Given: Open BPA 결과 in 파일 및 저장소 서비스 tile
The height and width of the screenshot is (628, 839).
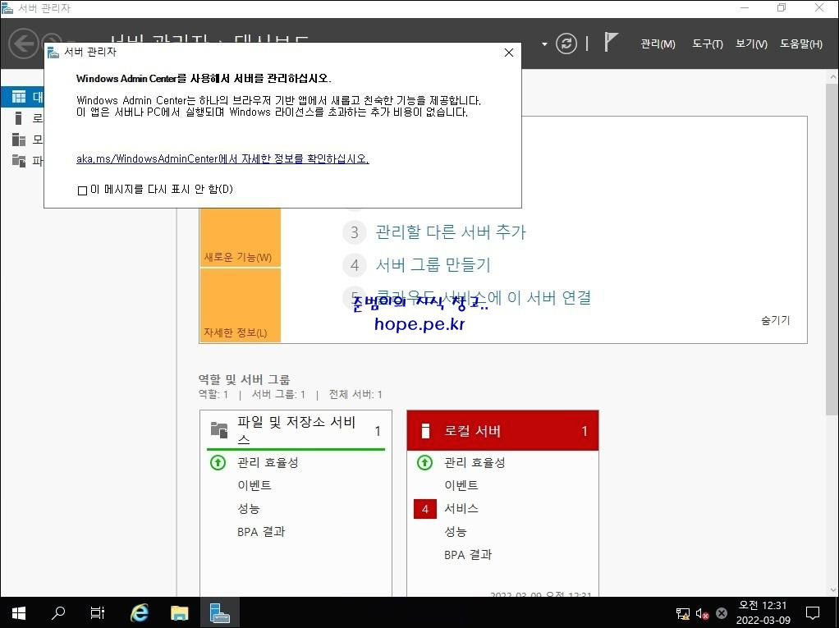Looking at the screenshot, I should tap(261, 532).
